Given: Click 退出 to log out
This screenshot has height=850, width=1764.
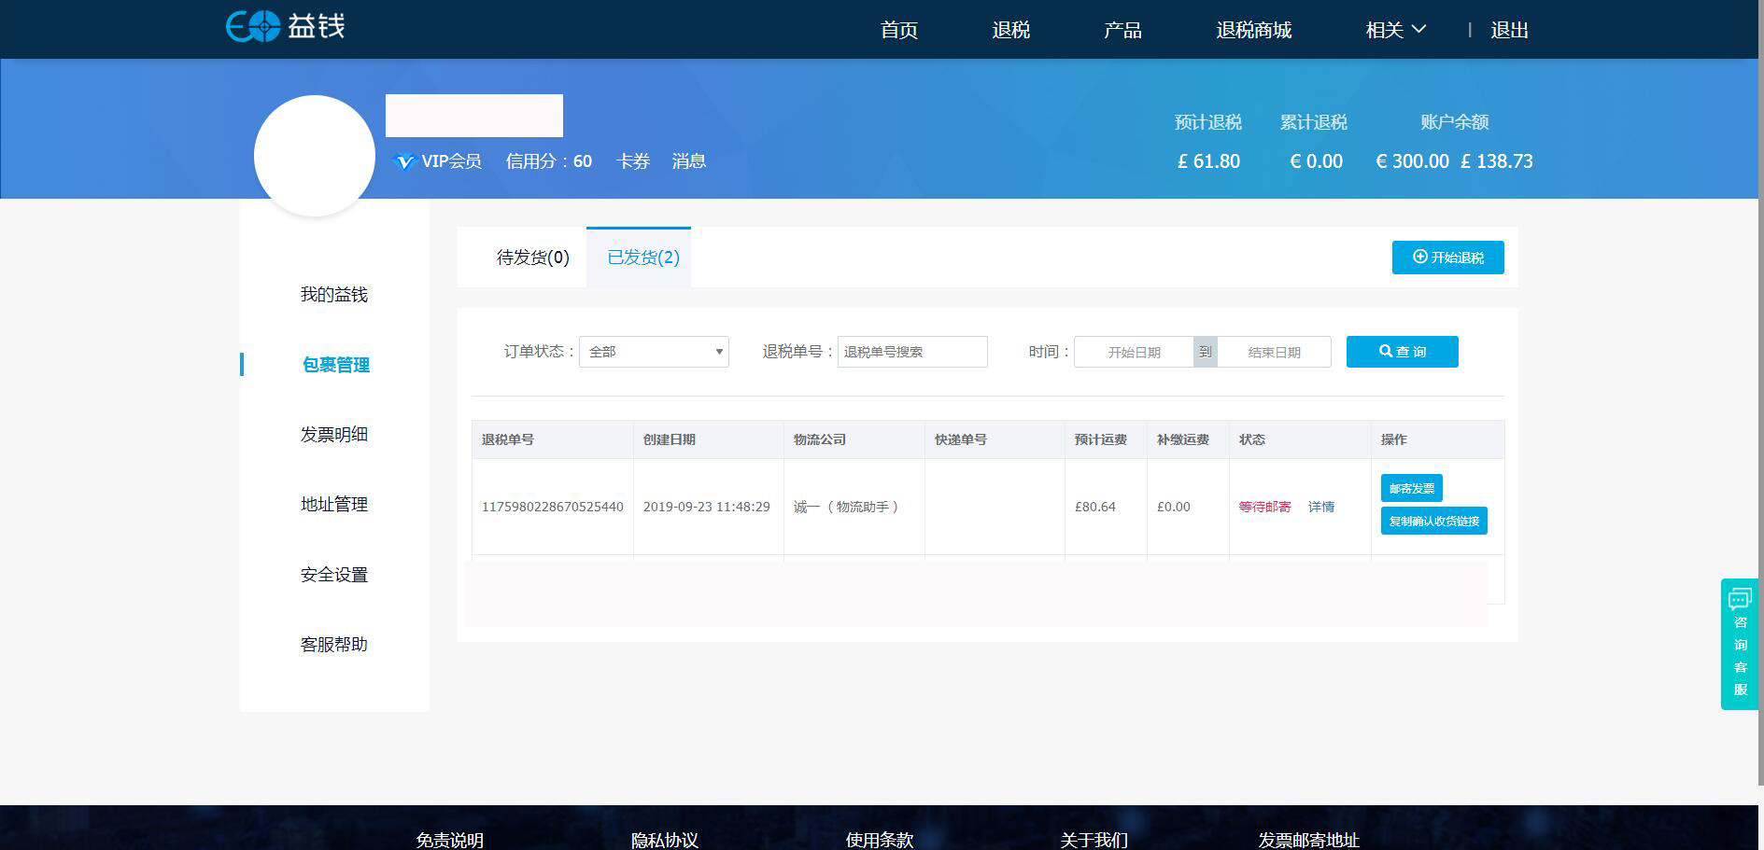Looking at the screenshot, I should tap(1510, 30).
